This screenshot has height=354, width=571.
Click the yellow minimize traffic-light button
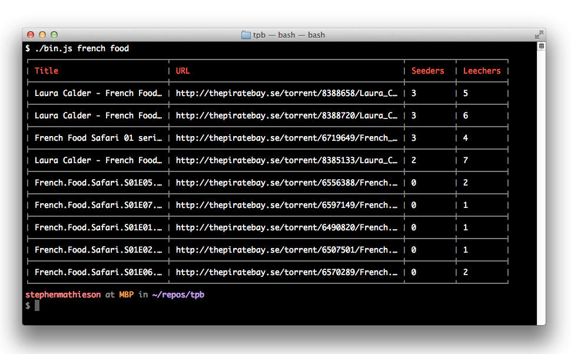(x=42, y=35)
